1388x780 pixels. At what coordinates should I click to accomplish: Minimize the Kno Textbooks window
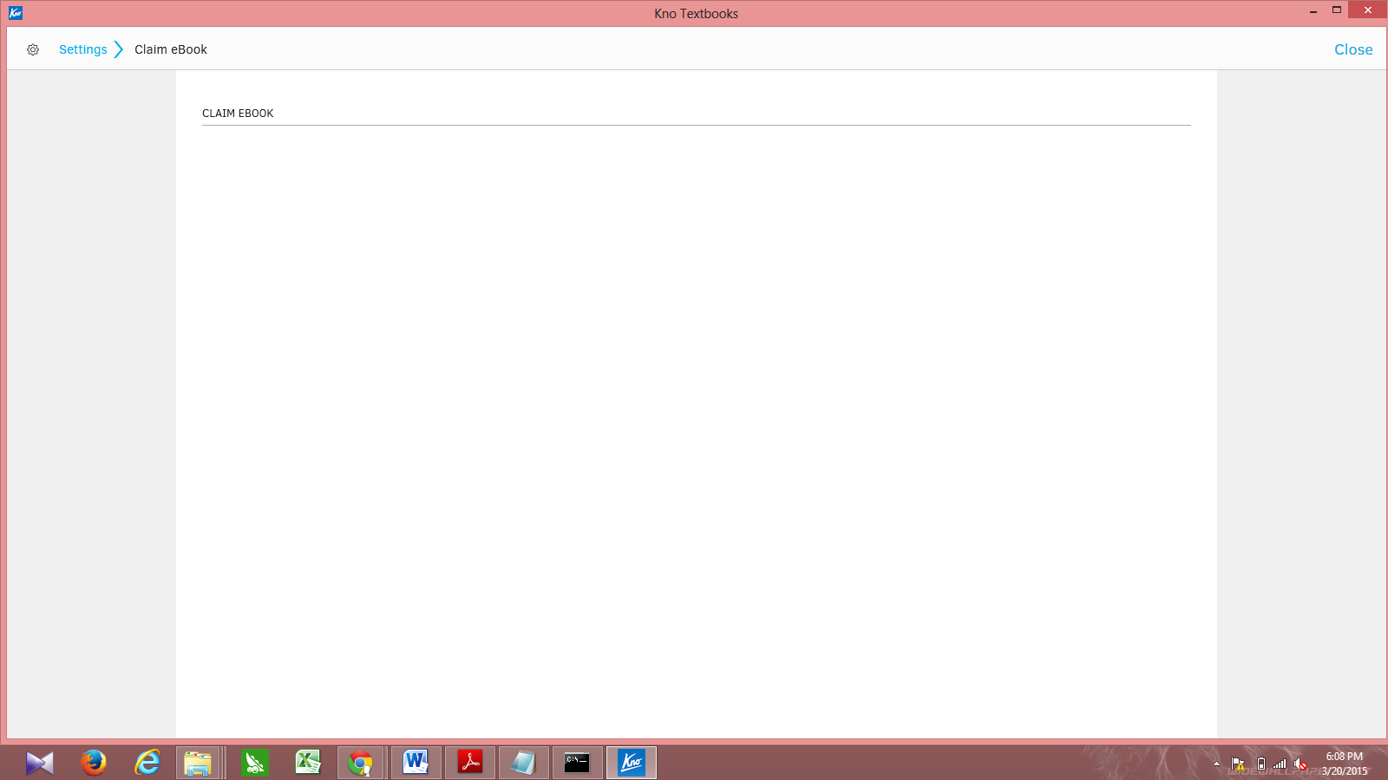(1313, 10)
